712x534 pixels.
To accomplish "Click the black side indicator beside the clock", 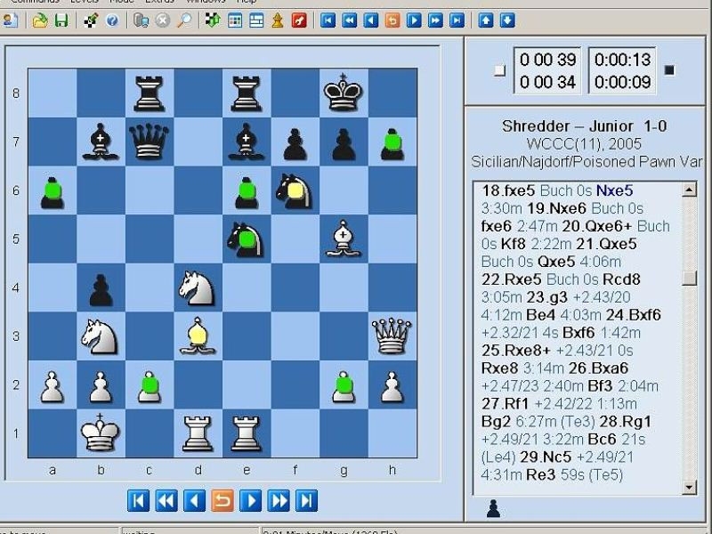I will [670, 70].
